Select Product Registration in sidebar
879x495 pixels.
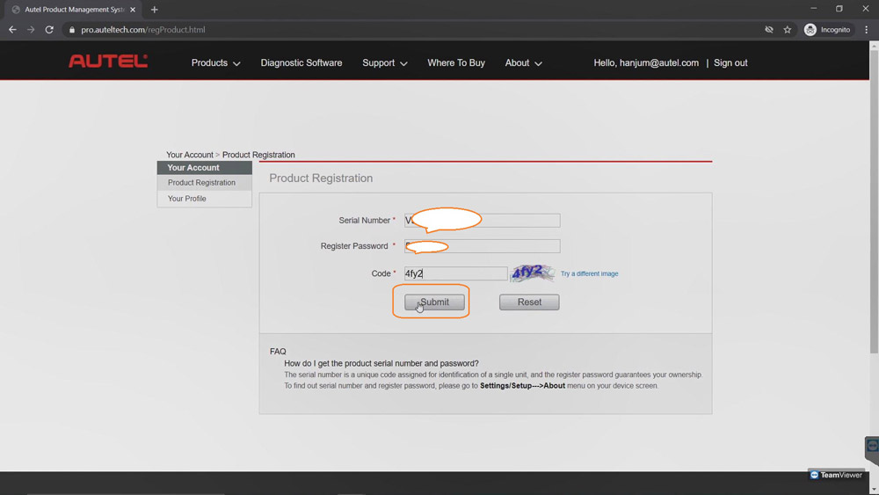(201, 183)
